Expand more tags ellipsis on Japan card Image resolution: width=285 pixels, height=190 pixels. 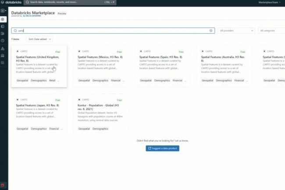[62, 129]
